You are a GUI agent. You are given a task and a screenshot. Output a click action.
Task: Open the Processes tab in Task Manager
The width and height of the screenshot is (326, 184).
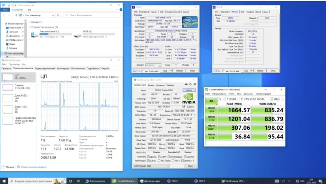pyautogui.click(x=7, y=68)
